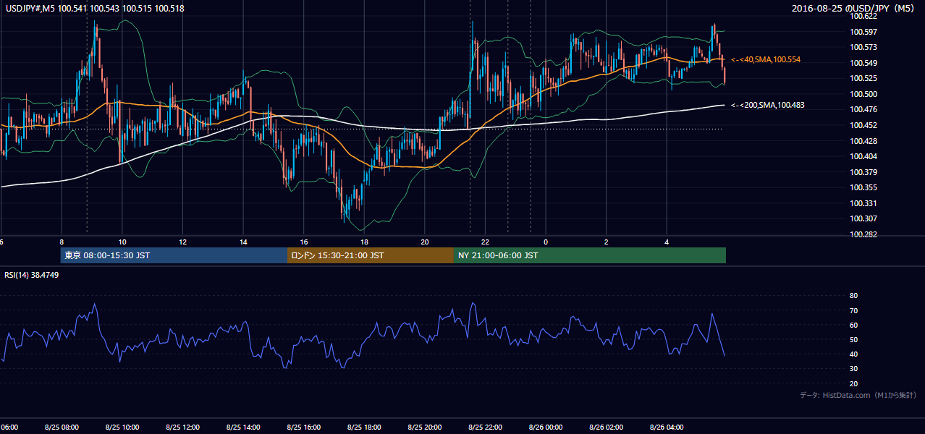
Task: Click price axis value 100.404
Action: [864, 156]
